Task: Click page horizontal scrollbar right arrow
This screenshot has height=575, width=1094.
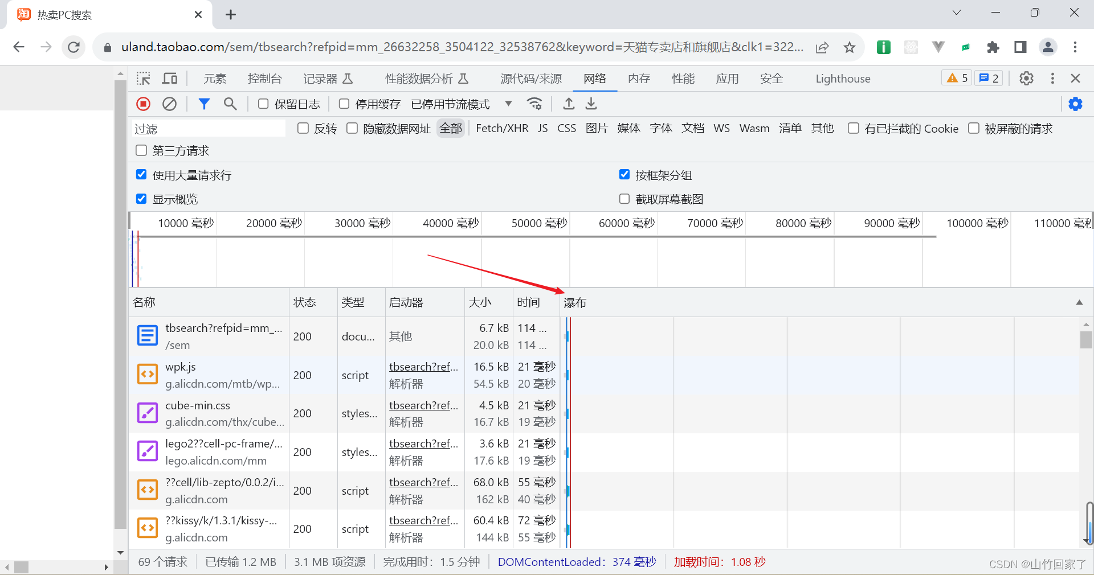Action: (106, 567)
